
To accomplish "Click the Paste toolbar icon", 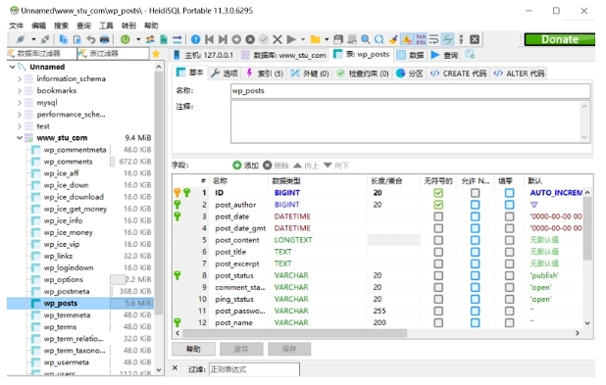I will click(76, 39).
